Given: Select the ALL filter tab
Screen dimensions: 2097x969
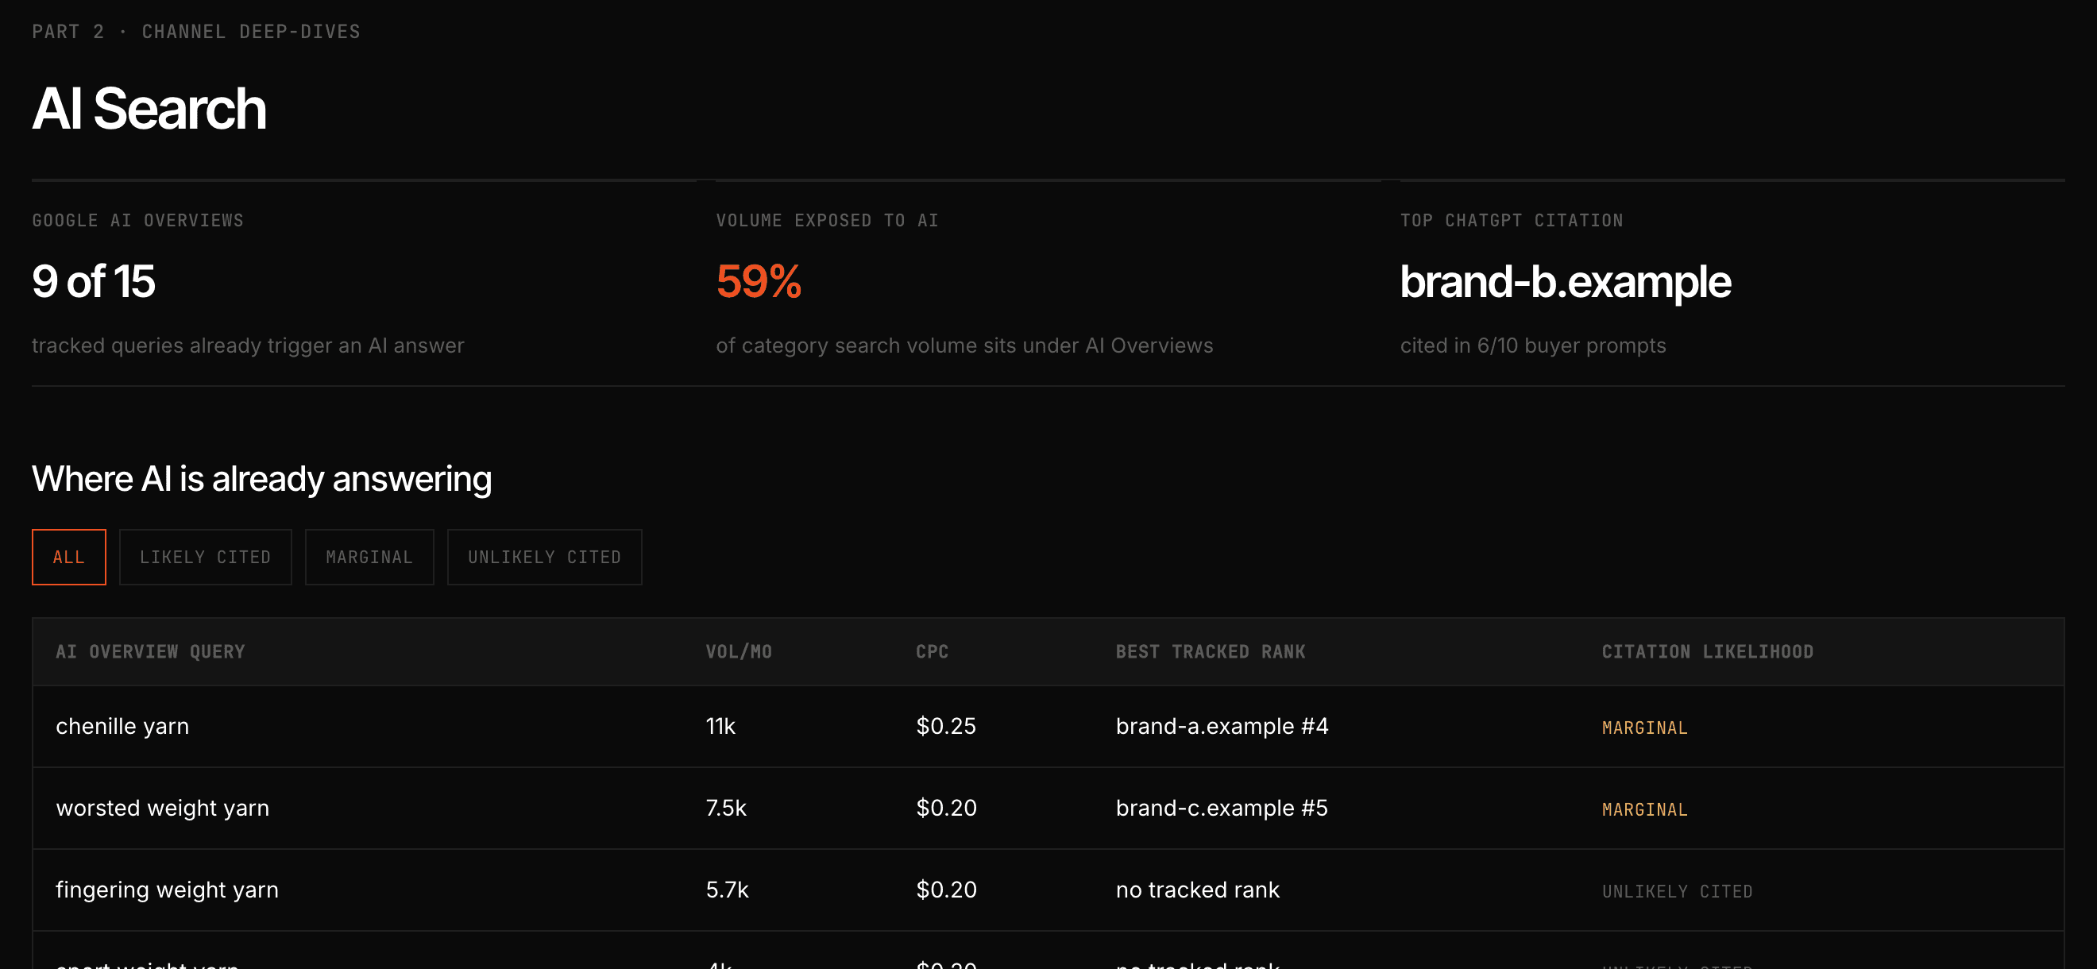Looking at the screenshot, I should point(69,557).
